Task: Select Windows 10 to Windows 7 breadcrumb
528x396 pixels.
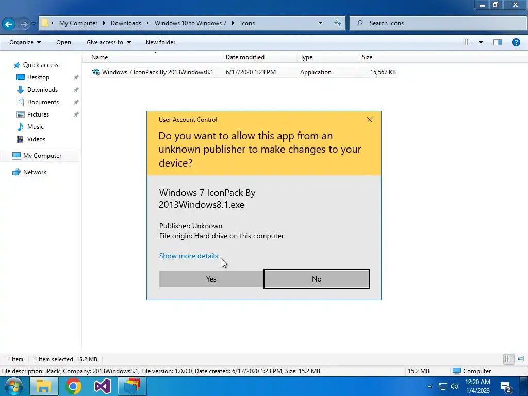Action: pyautogui.click(x=190, y=23)
